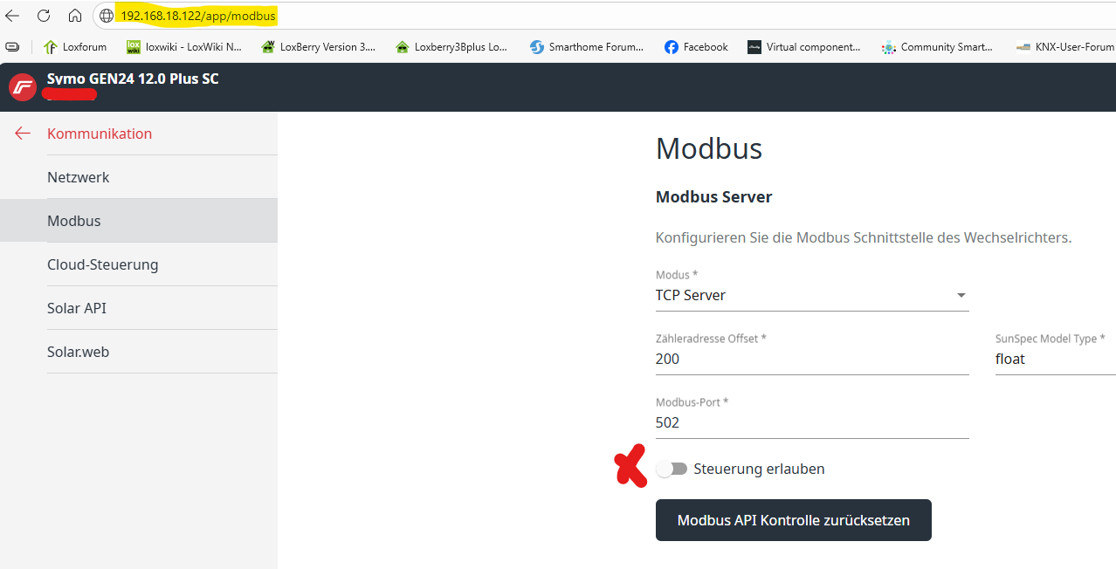Click the Fronius logo in header
The width and height of the screenshot is (1116, 569).
point(22,87)
